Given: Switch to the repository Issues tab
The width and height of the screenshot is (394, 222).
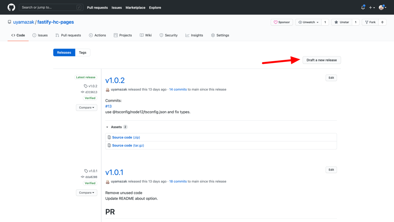Looking at the screenshot, I should tap(40, 35).
